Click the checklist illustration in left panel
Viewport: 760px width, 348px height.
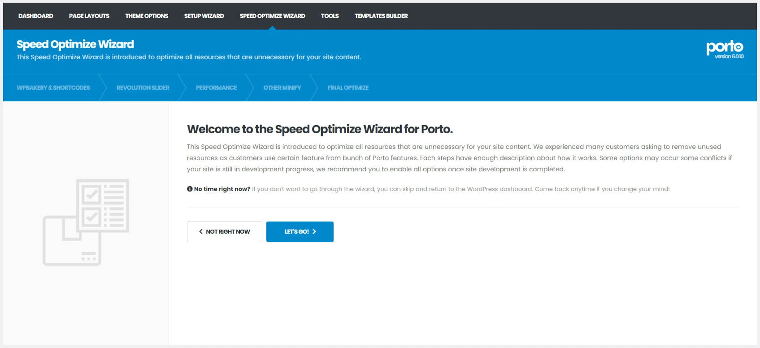click(86, 222)
